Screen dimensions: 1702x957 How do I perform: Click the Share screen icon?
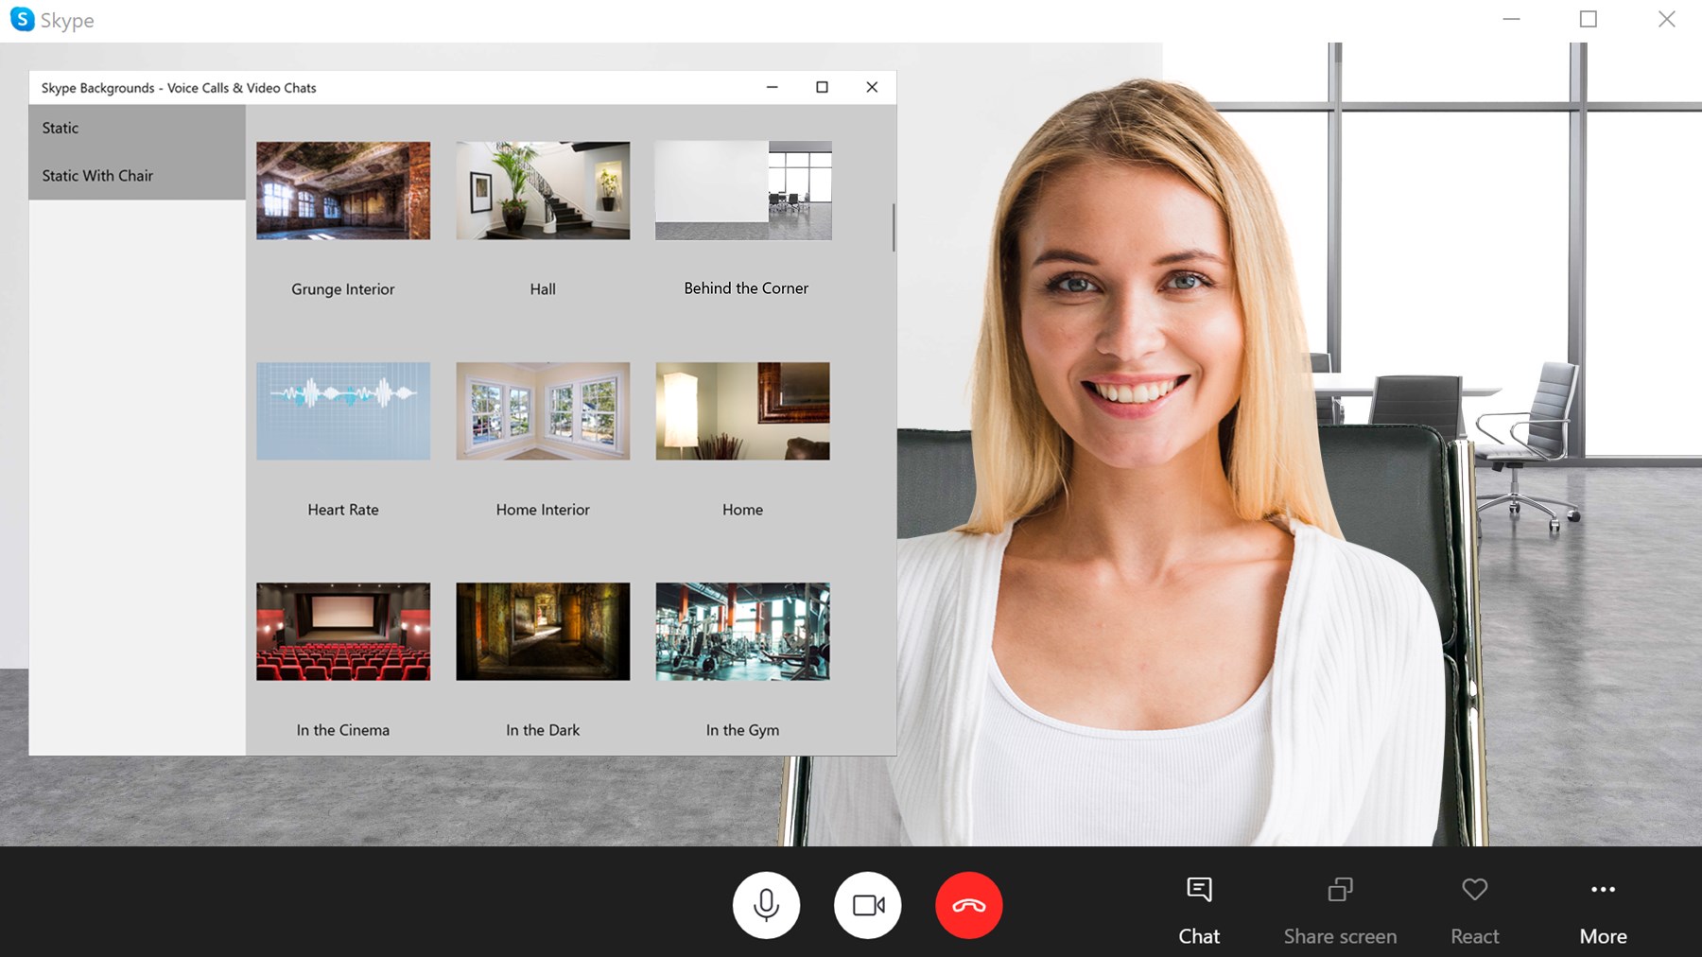tap(1340, 890)
